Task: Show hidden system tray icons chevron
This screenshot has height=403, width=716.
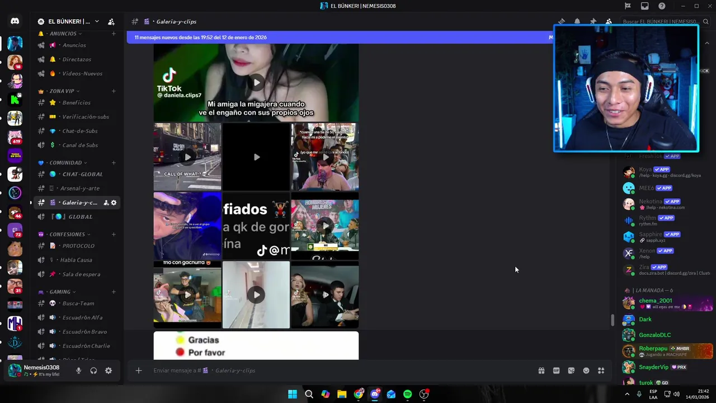Action: point(626,394)
